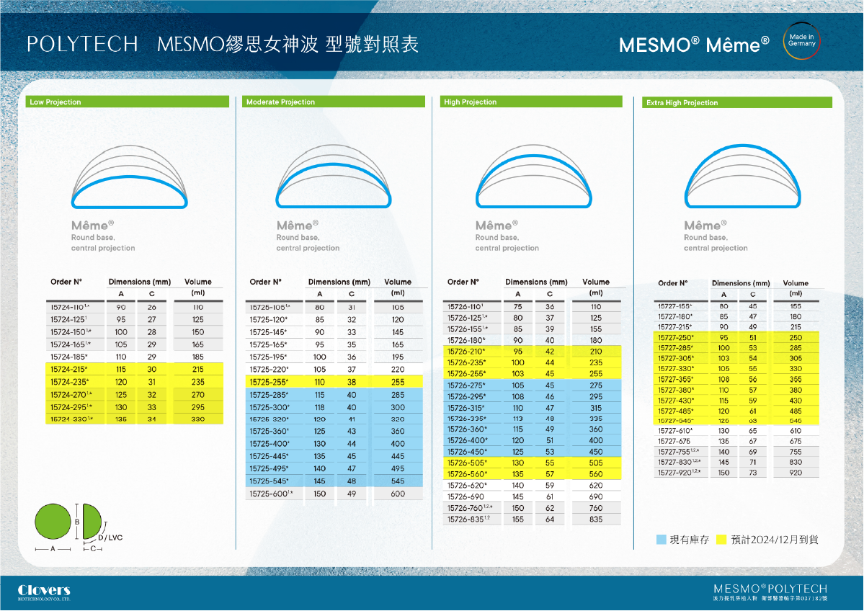The height and width of the screenshot is (611, 864).
Task: Click highlighted order number 15726-505
Action: tap(467, 463)
